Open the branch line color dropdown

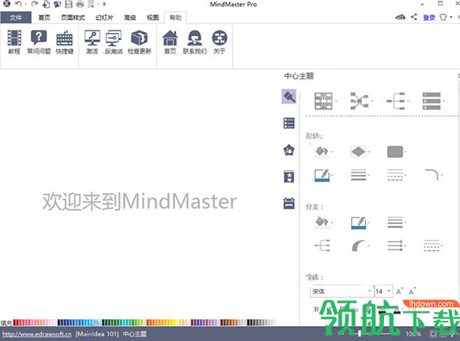[360, 223]
